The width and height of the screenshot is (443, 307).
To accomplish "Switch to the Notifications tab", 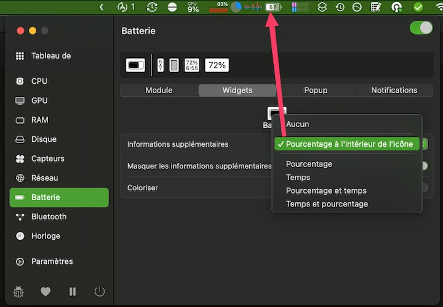I will click(394, 90).
